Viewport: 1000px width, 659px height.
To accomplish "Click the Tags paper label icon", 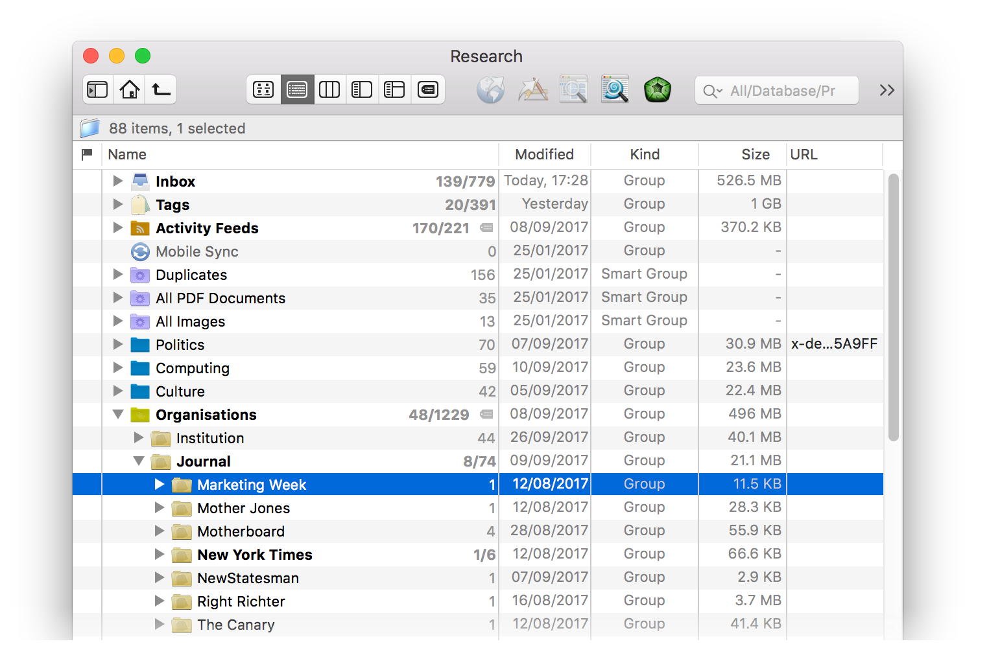I will click(140, 204).
